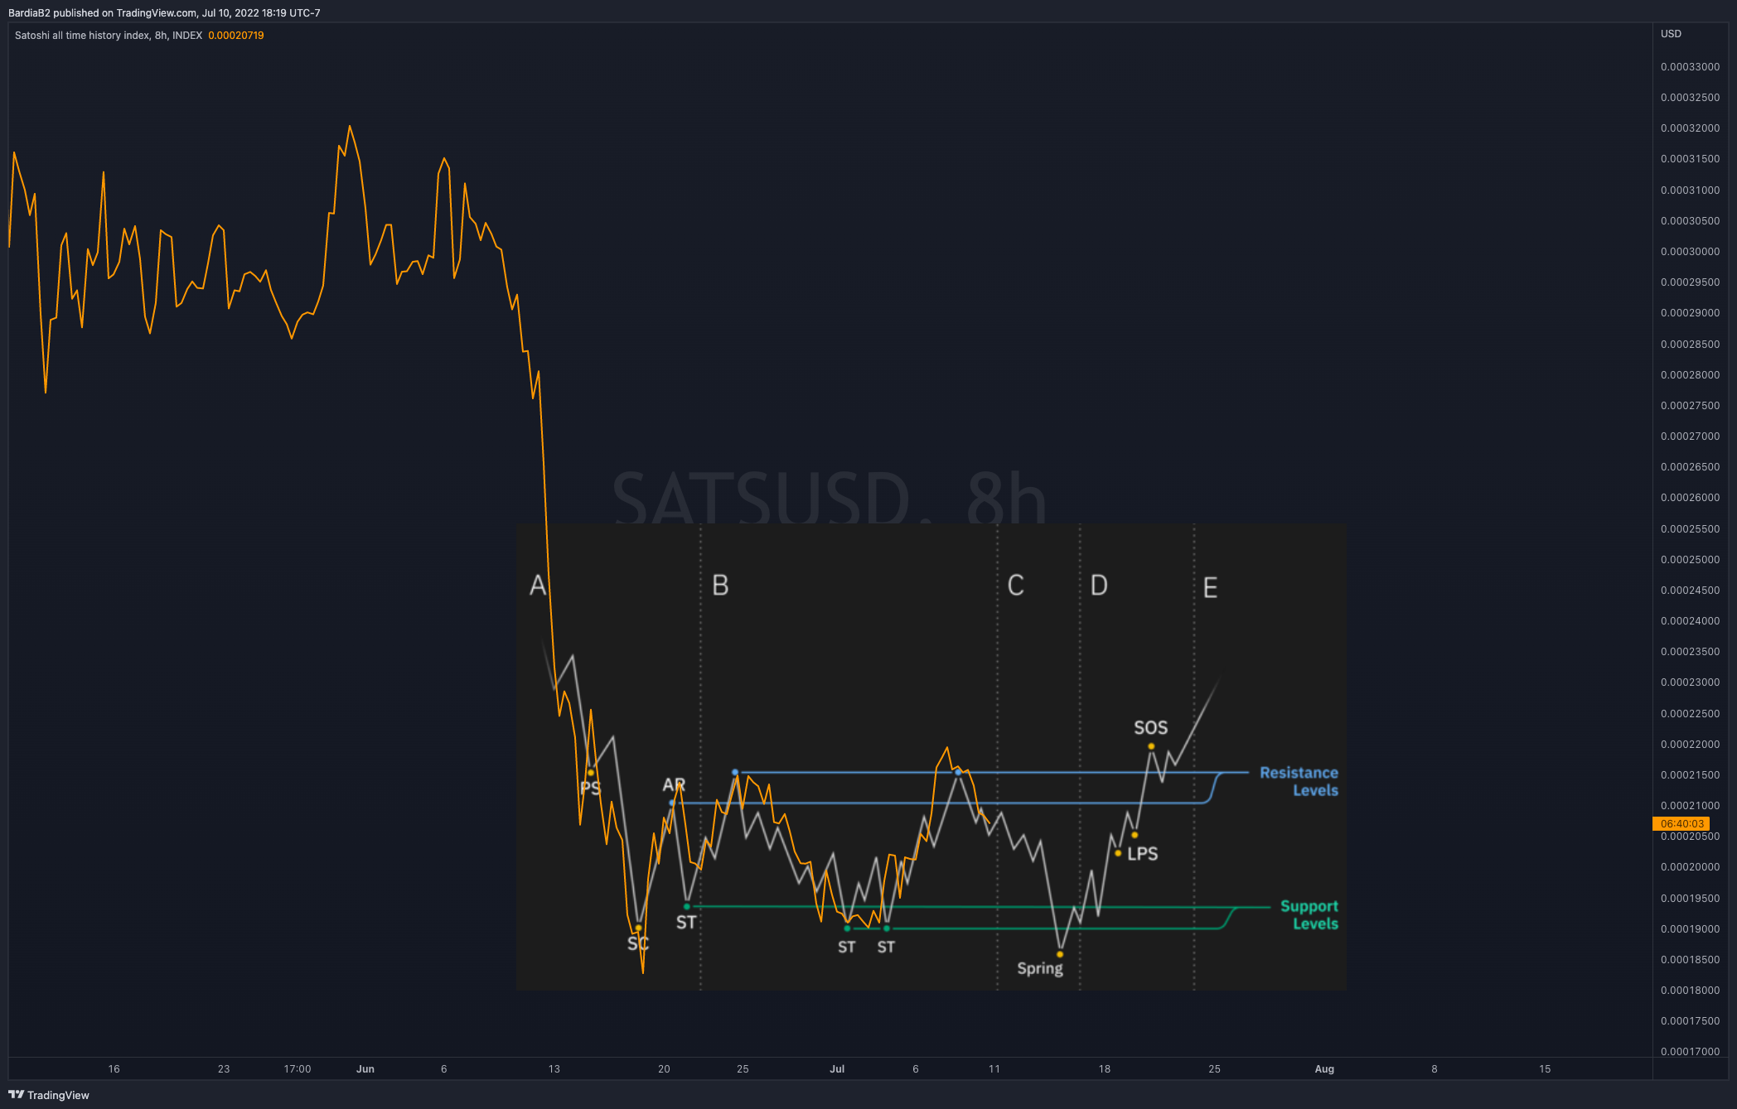Image resolution: width=1737 pixels, height=1109 pixels.
Task: Click the 0.00031000 price axis label
Action: tap(1690, 190)
